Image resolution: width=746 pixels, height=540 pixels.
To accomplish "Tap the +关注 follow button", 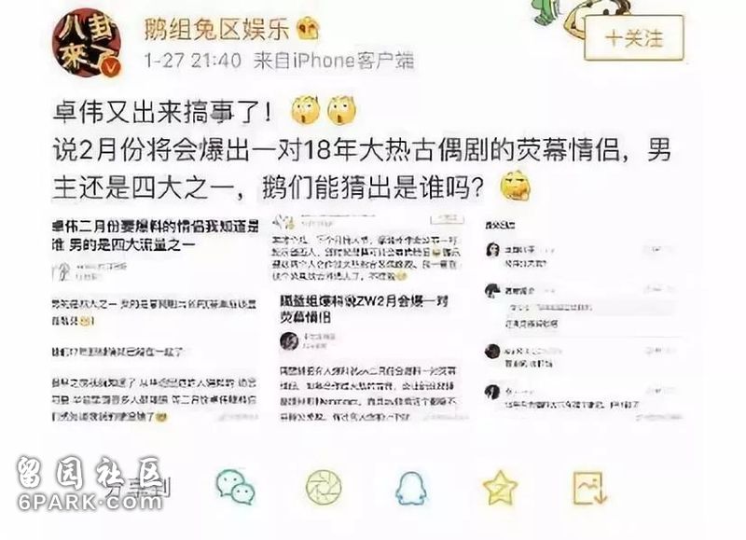I will click(633, 37).
